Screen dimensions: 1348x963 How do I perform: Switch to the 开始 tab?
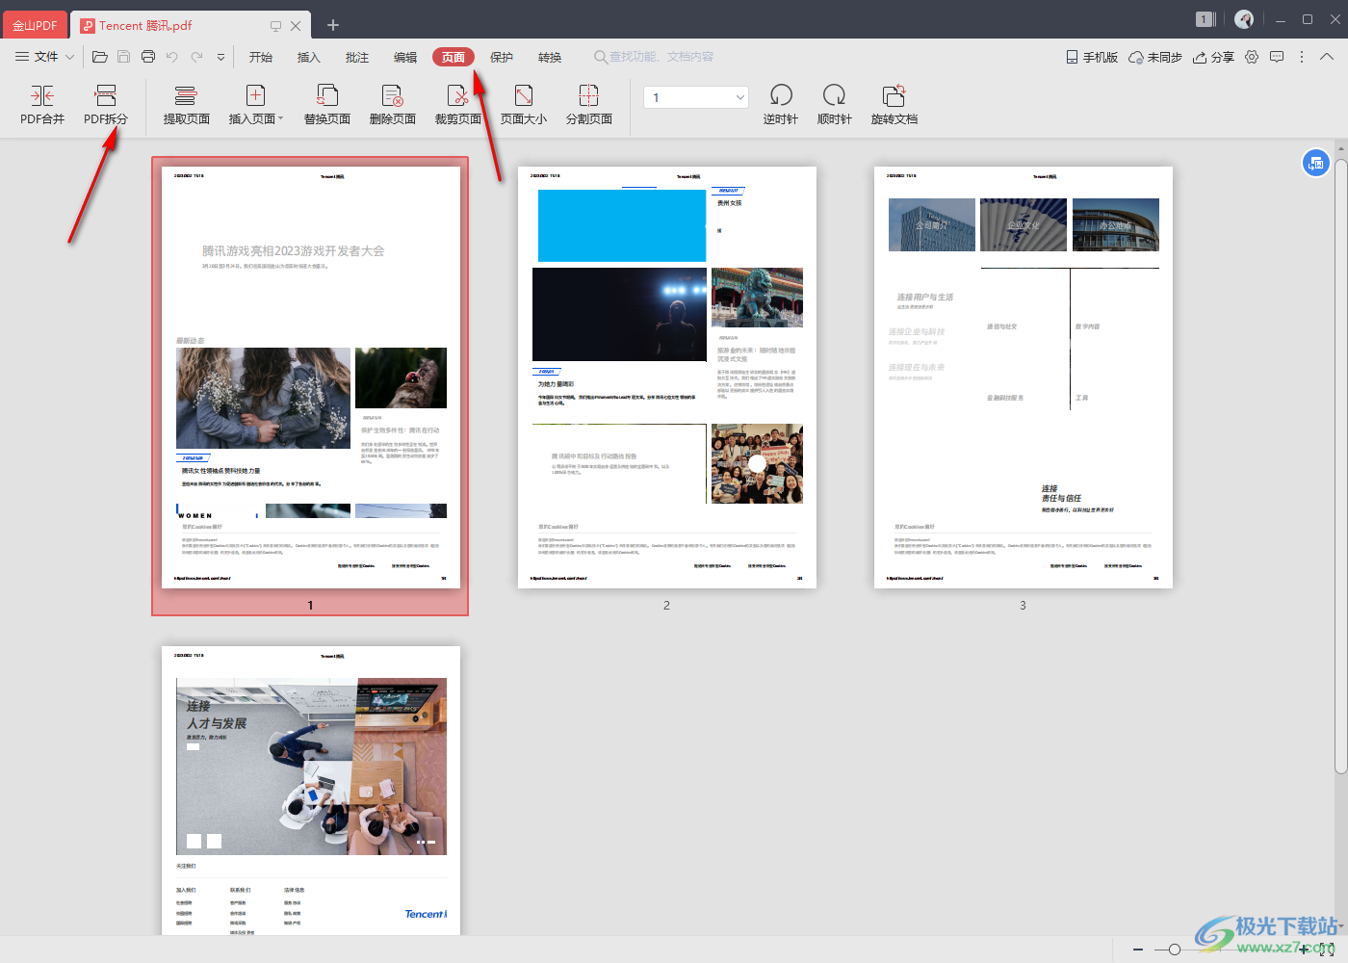pyautogui.click(x=261, y=57)
